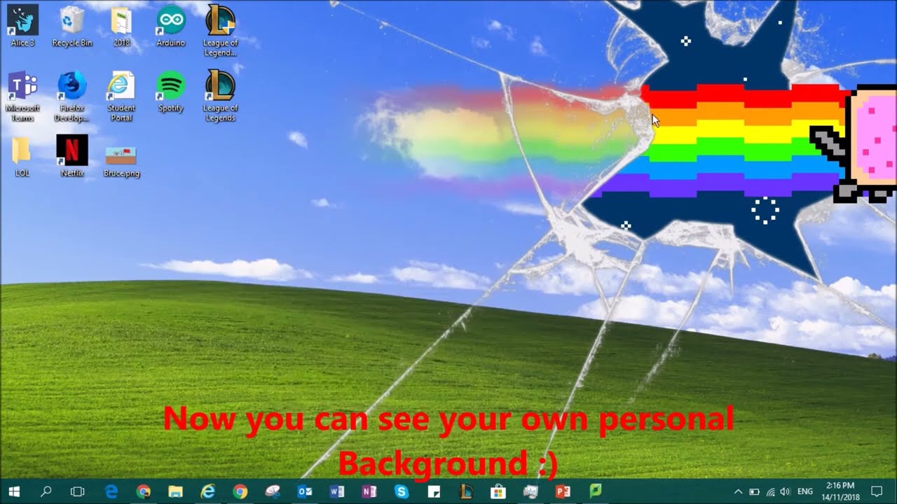
Task: Expand the hidden system tray icons
Action: (738, 491)
